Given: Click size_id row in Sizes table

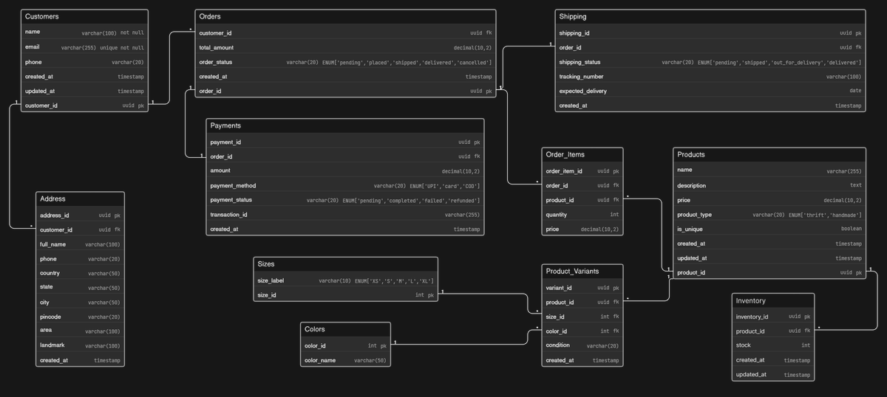Looking at the screenshot, I should coord(346,294).
